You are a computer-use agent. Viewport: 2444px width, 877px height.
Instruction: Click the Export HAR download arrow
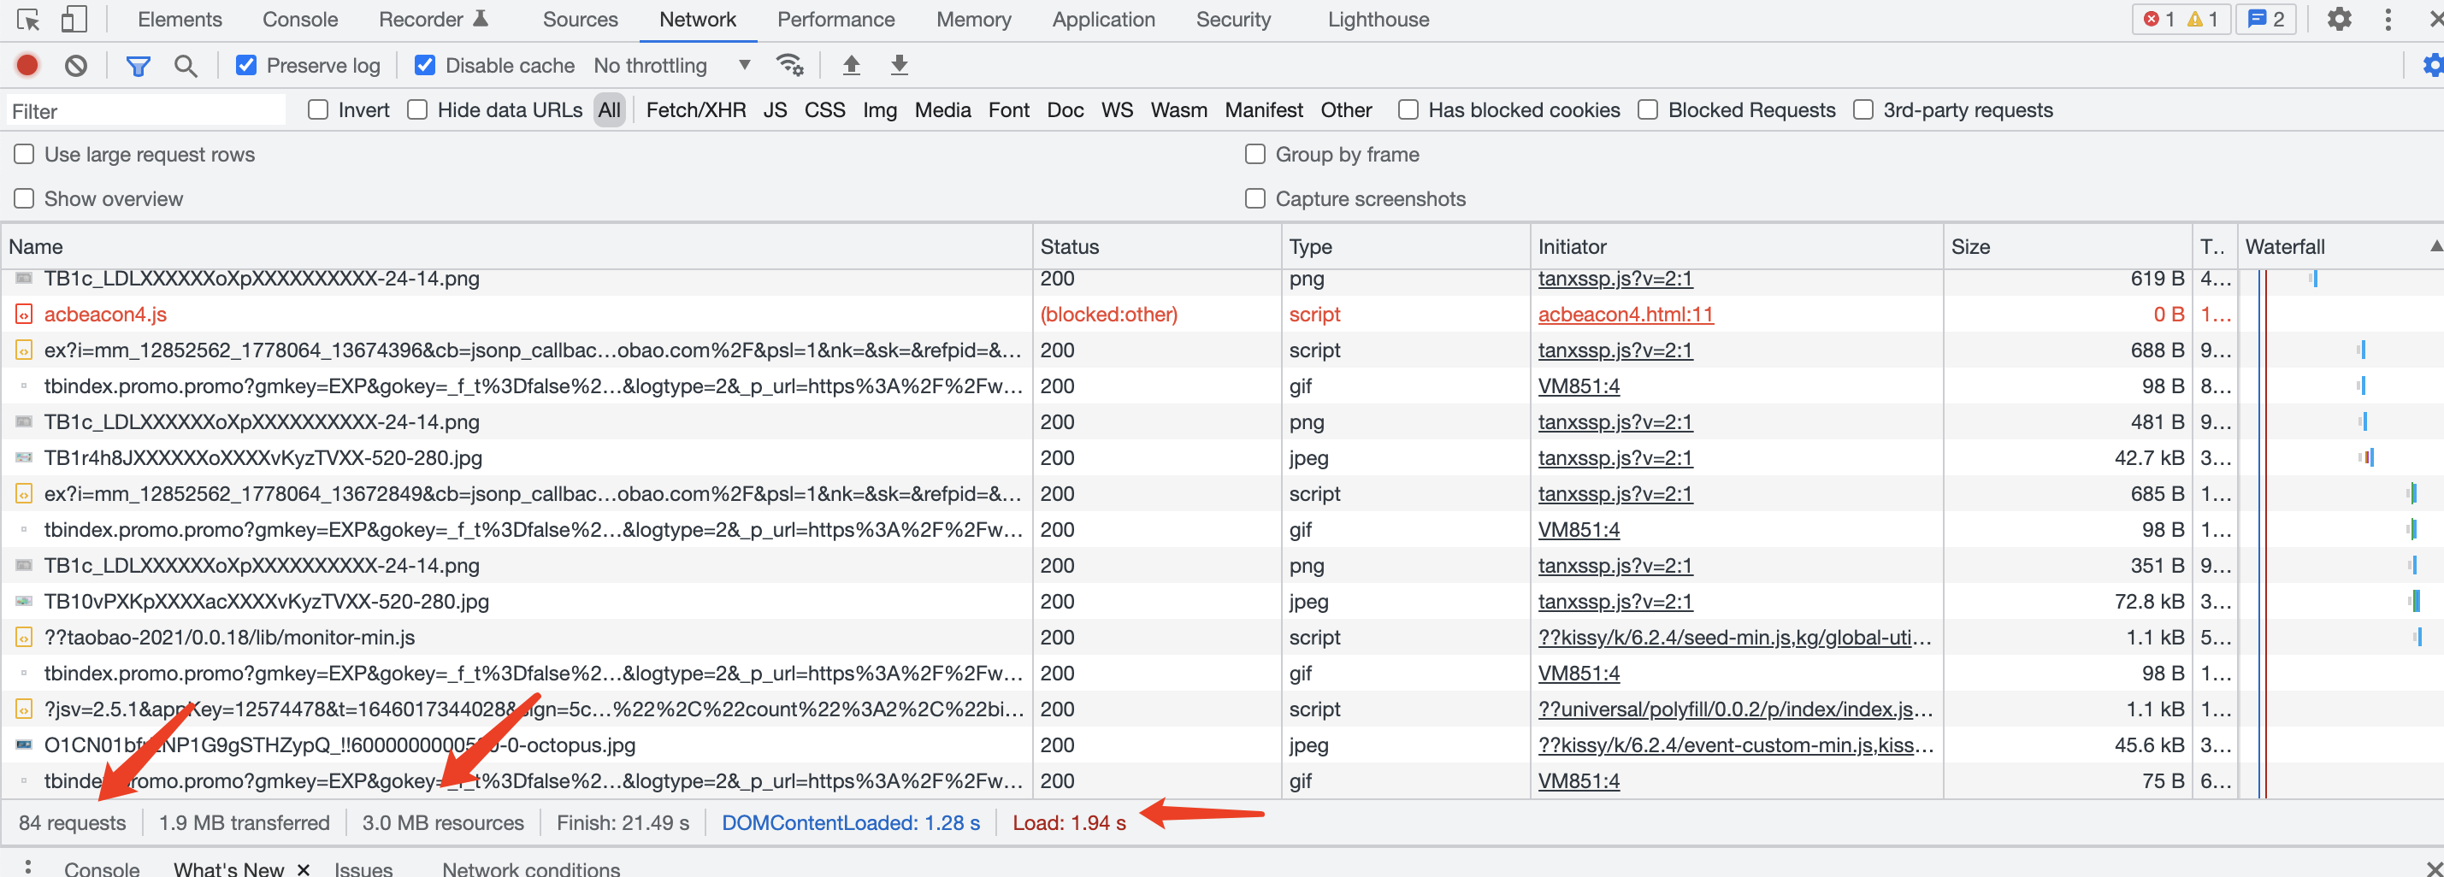pyautogui.click(x=899, y=66)
